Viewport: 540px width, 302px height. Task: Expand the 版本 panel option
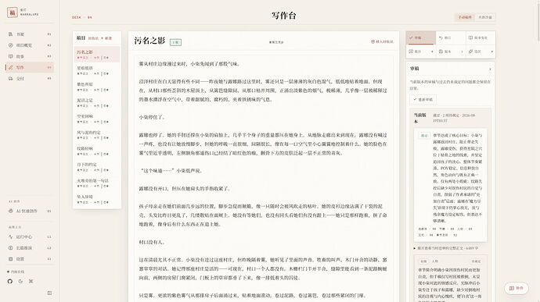[451, 52]
